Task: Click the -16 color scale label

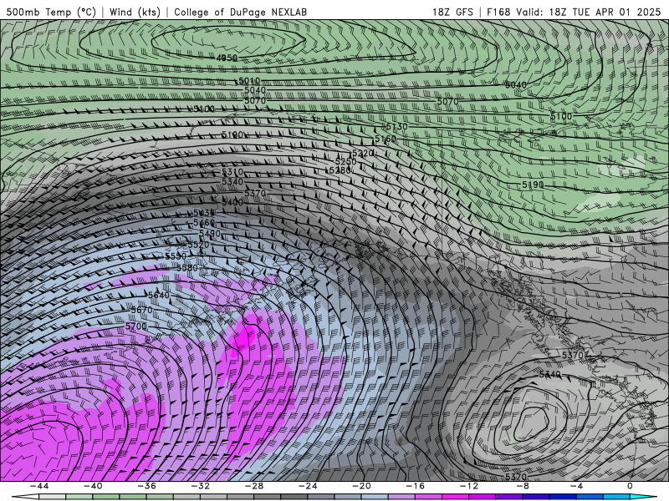Action: pyautogui.click(x=416, y=486)
